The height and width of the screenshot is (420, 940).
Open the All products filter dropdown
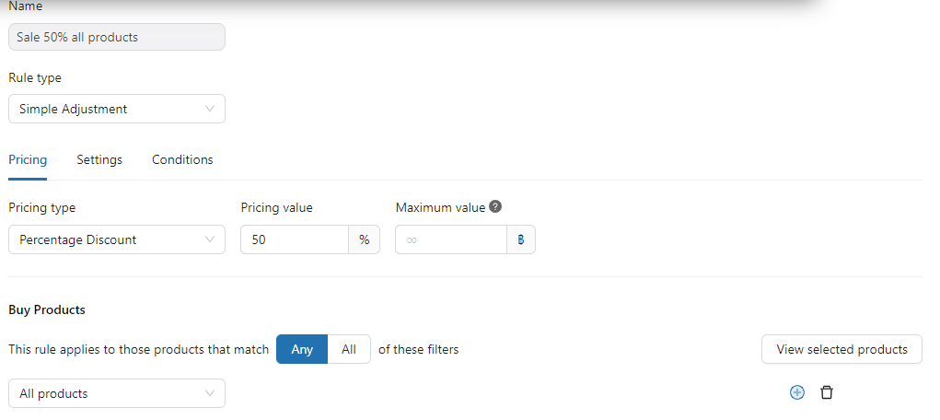[117, 393]
